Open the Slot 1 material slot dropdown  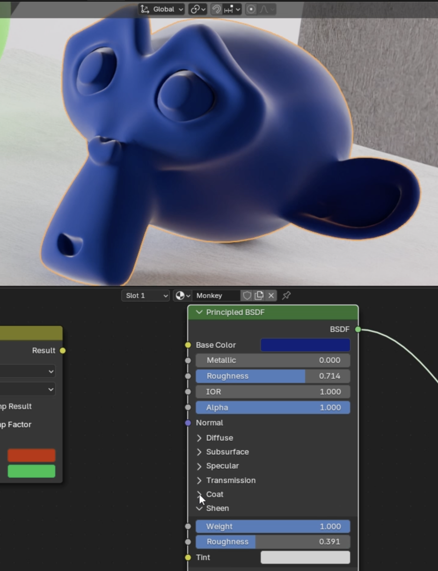pos(146,296)
